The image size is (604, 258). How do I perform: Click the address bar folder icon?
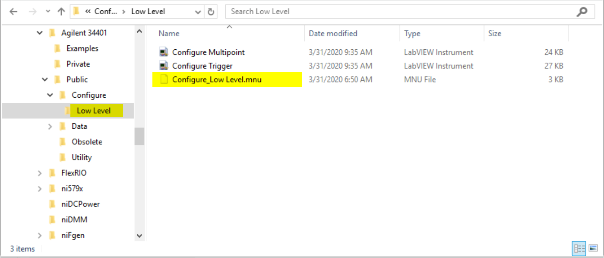point(77,11)
